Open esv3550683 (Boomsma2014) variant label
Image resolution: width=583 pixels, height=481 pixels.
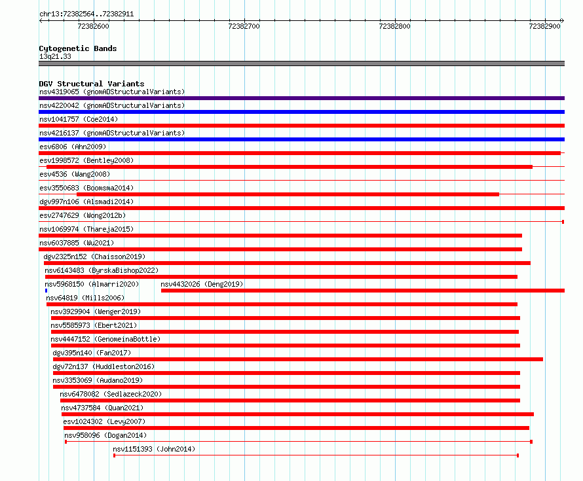[x=86, y=188]
